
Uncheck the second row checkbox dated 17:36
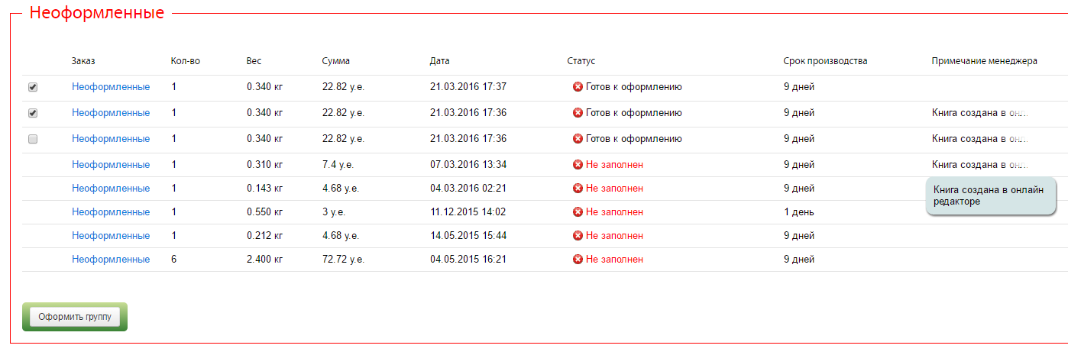tap(33, 113)
